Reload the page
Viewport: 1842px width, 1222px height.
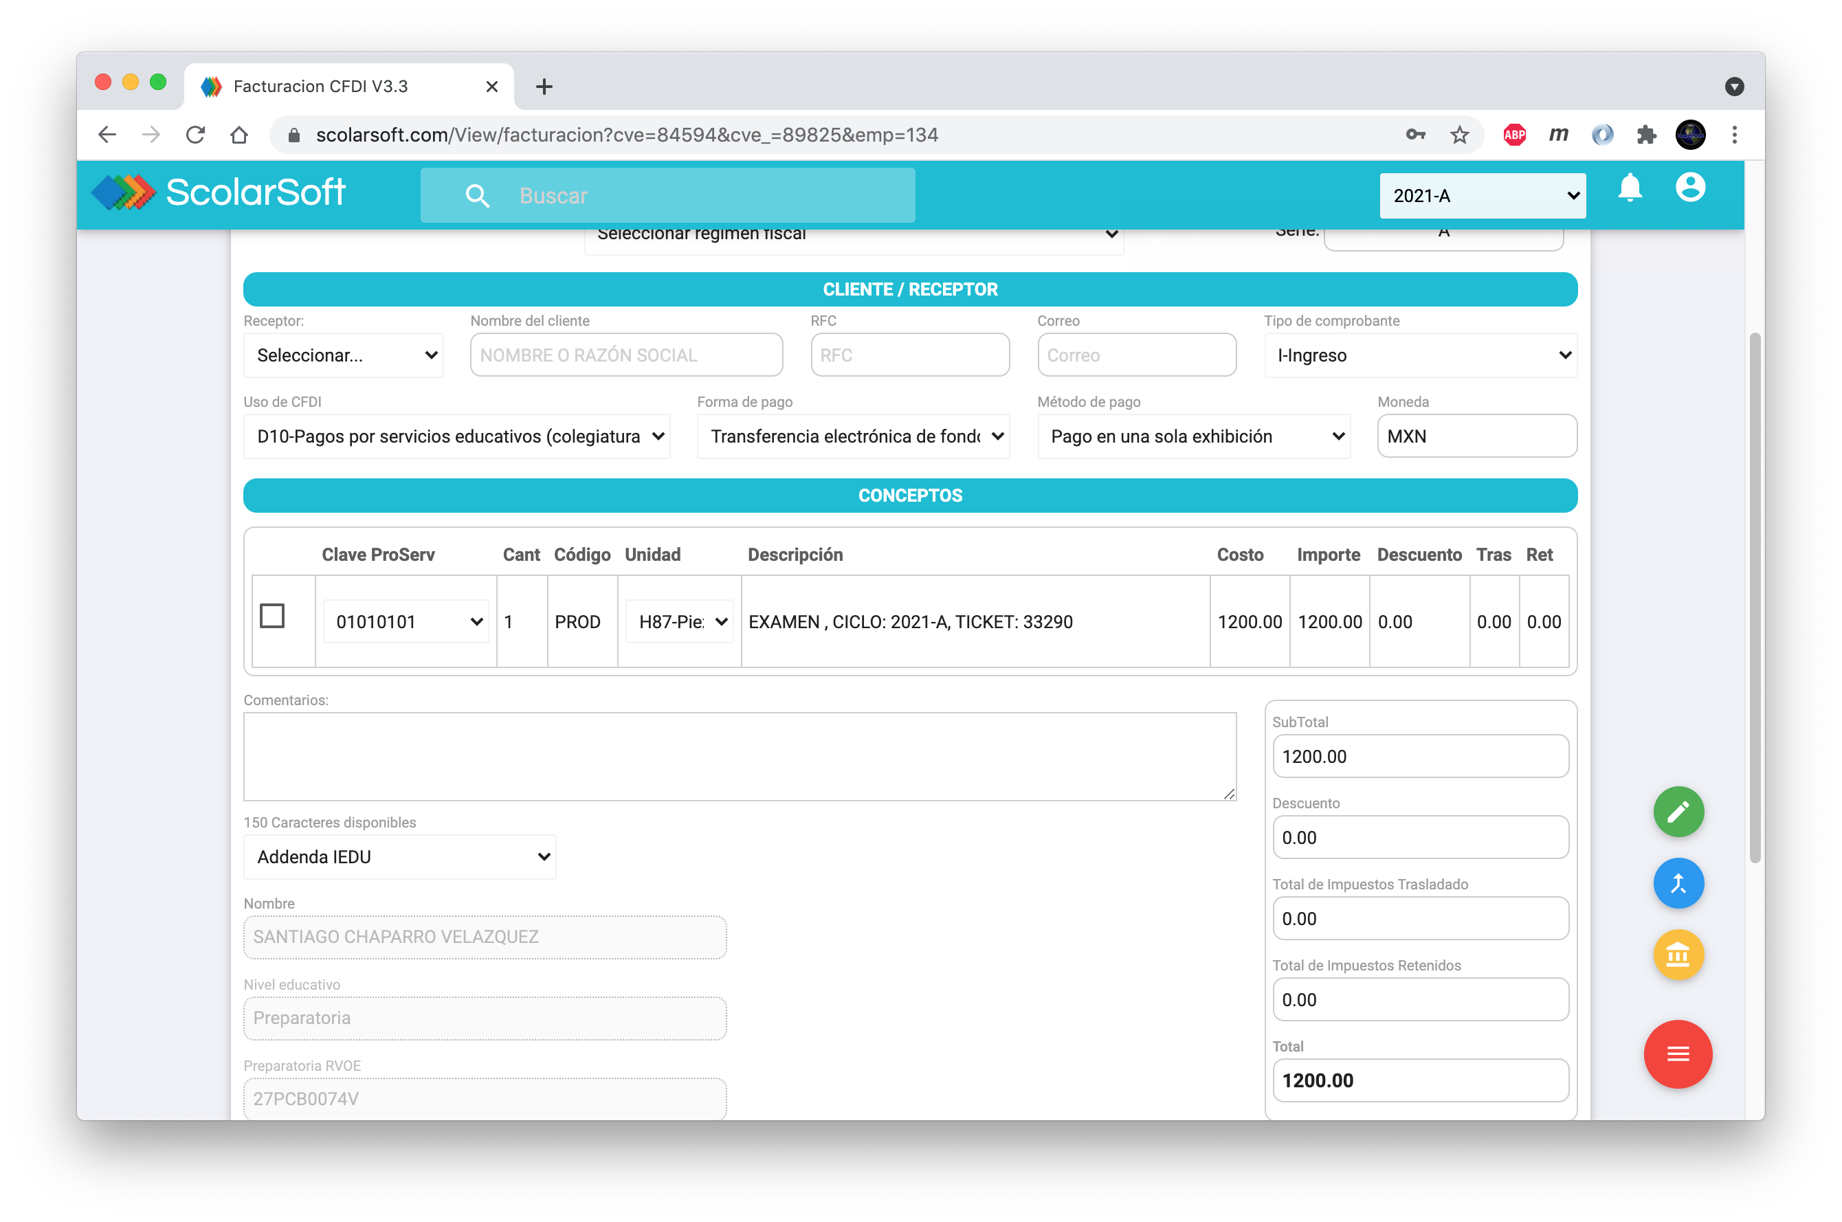(195, 135)
